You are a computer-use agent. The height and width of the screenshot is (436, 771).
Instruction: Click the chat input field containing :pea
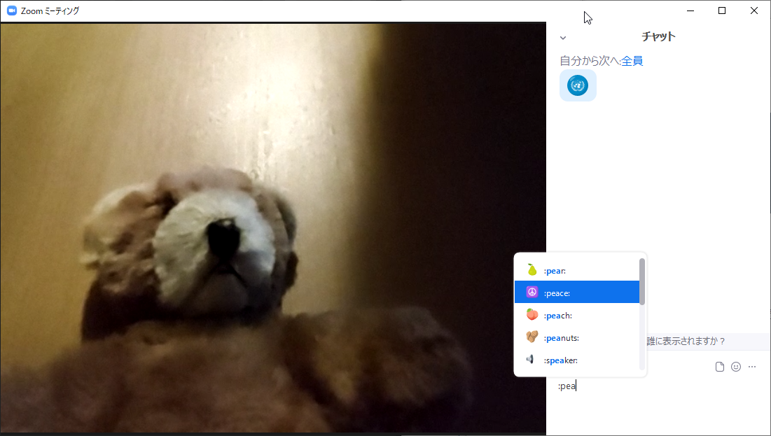click(658, 386)
